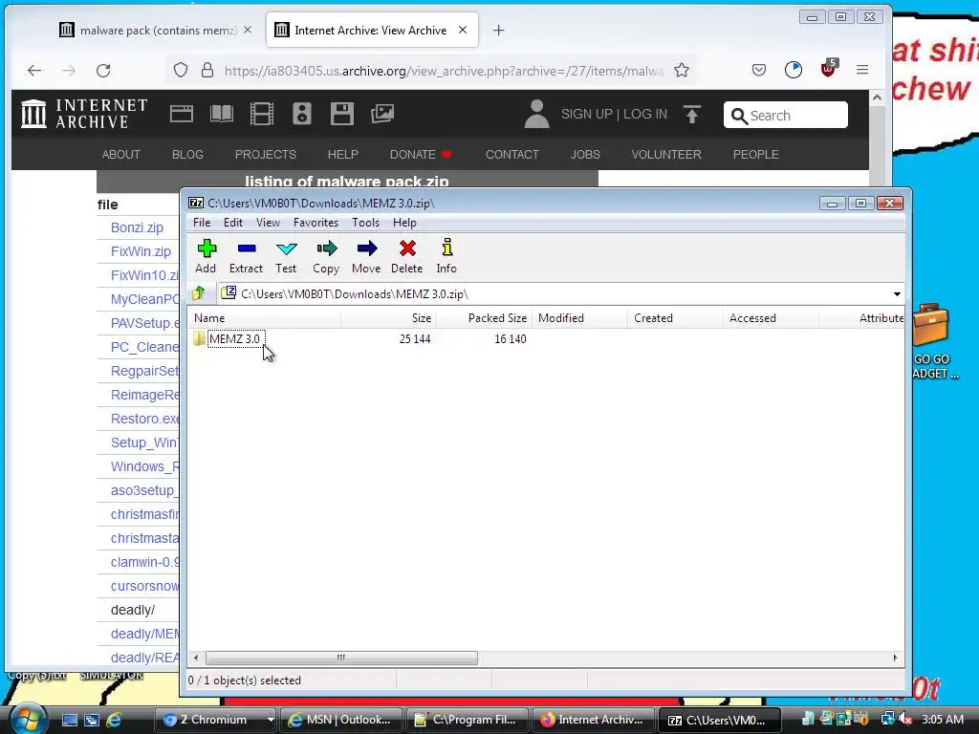
Task: Click the red Delete icon
Action: pos(407,256)
